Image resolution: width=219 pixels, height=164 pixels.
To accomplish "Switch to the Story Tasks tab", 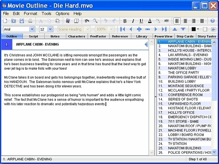I will coord(207,36).
